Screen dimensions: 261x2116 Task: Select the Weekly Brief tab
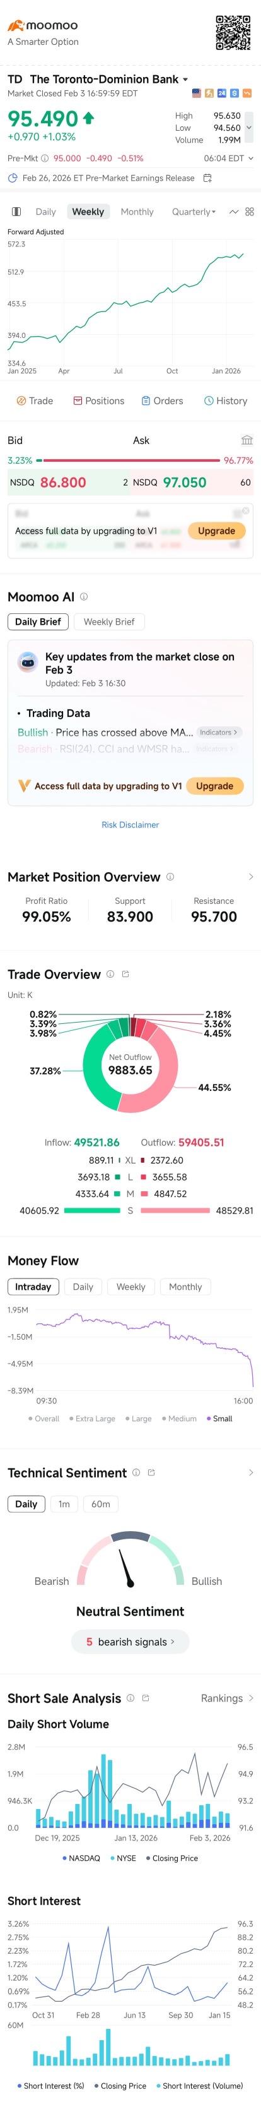coord(109,622)
